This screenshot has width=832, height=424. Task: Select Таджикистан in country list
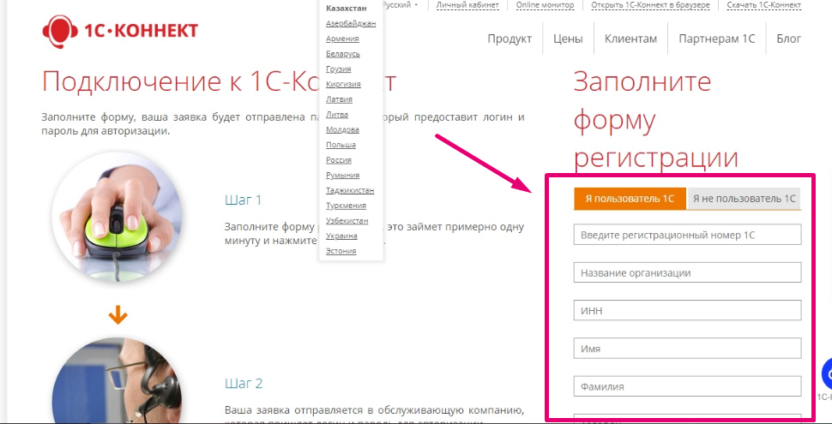pos(350,190)
